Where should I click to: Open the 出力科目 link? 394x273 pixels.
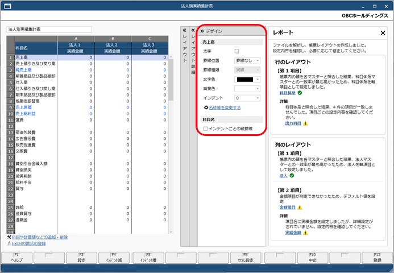click(x=293, y=123)
